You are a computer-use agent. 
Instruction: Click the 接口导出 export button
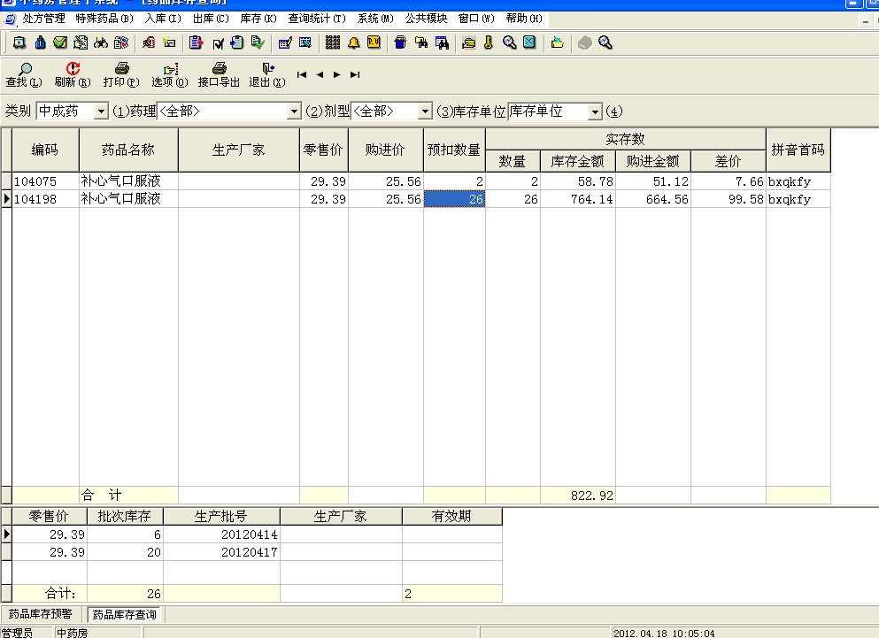click(219, 75)
